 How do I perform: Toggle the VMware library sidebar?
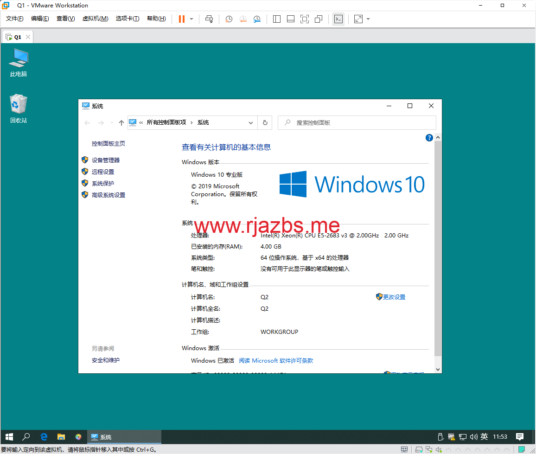click(277, 19)
